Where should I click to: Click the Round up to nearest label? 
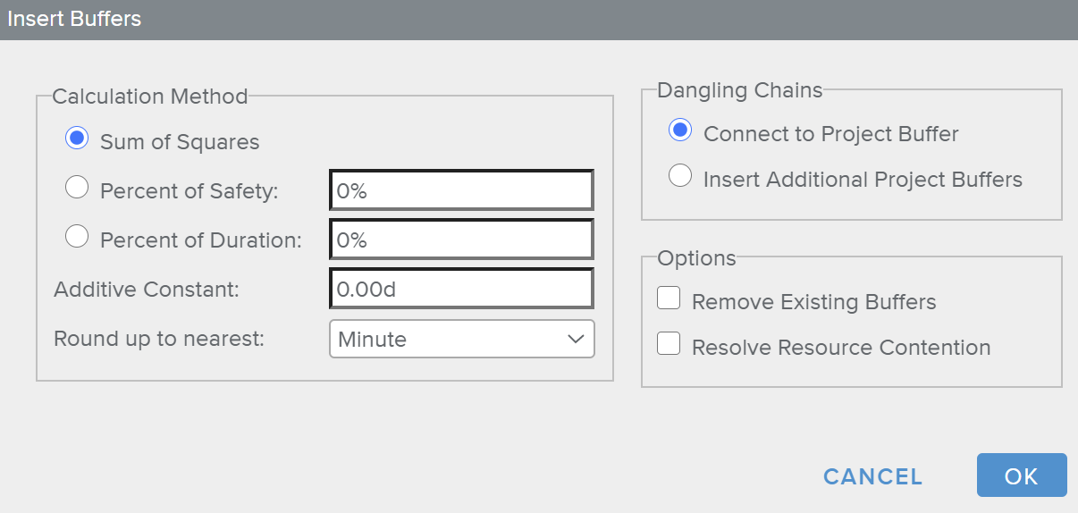[159, 340]
